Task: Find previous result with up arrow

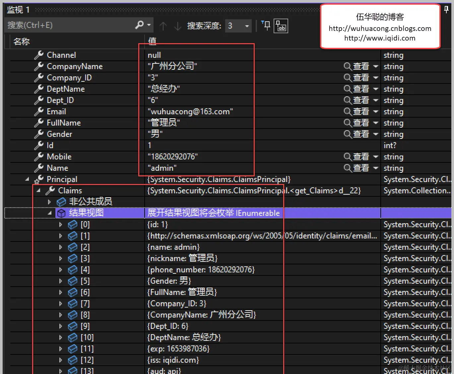Action: [163, 26]
